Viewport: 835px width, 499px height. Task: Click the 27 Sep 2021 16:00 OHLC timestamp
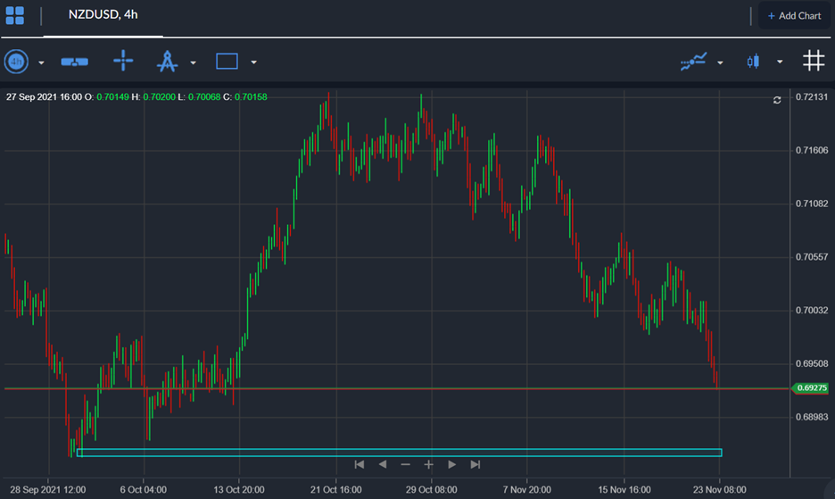(x=45, y=97)
